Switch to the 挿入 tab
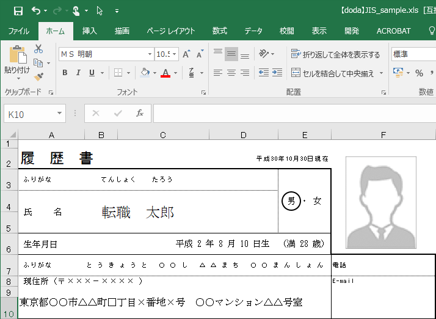Image resolution: width=436 pixels, height=319 pixels. pos(89,31)
